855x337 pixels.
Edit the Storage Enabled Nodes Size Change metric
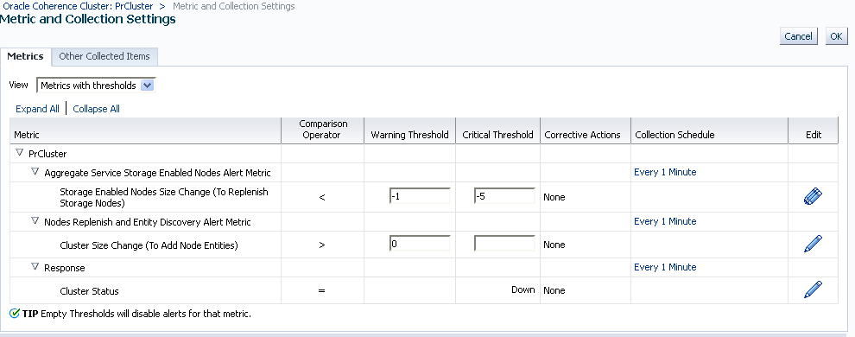click(x=813, y=196)
